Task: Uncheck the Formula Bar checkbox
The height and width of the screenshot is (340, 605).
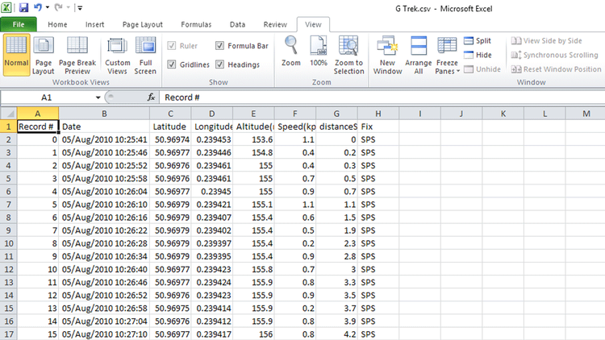Action: coord(221,46)
